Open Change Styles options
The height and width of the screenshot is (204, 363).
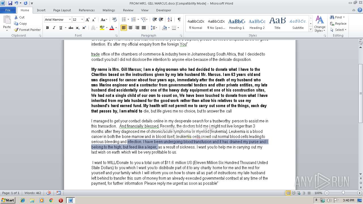coord(320,24)
